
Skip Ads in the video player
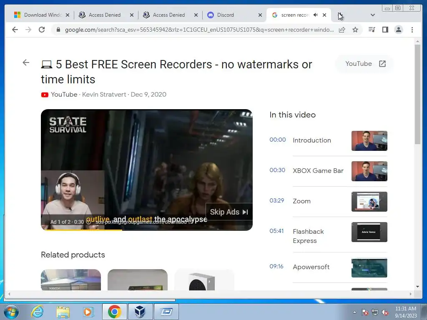coord(229,212)
